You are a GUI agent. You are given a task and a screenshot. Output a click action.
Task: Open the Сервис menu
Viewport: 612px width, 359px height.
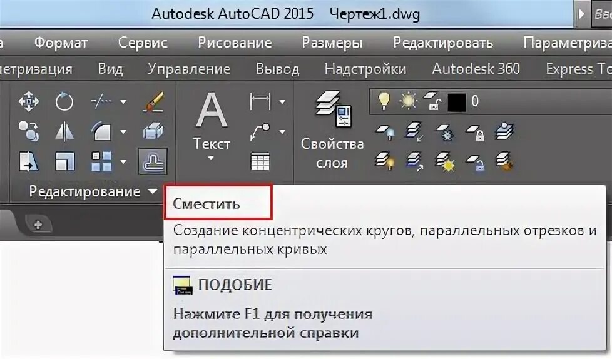pos(143,42)
